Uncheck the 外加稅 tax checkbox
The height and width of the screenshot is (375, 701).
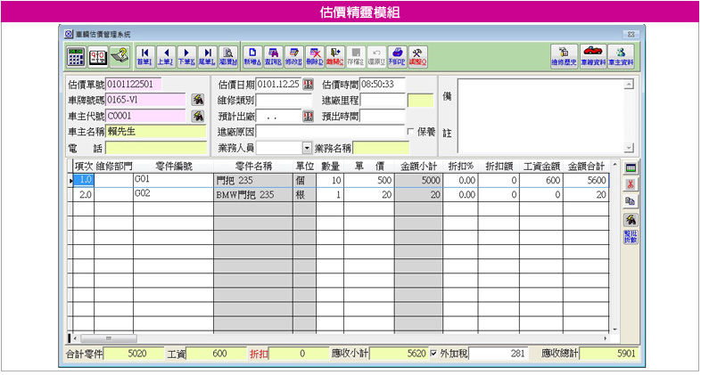pos(434,353)
